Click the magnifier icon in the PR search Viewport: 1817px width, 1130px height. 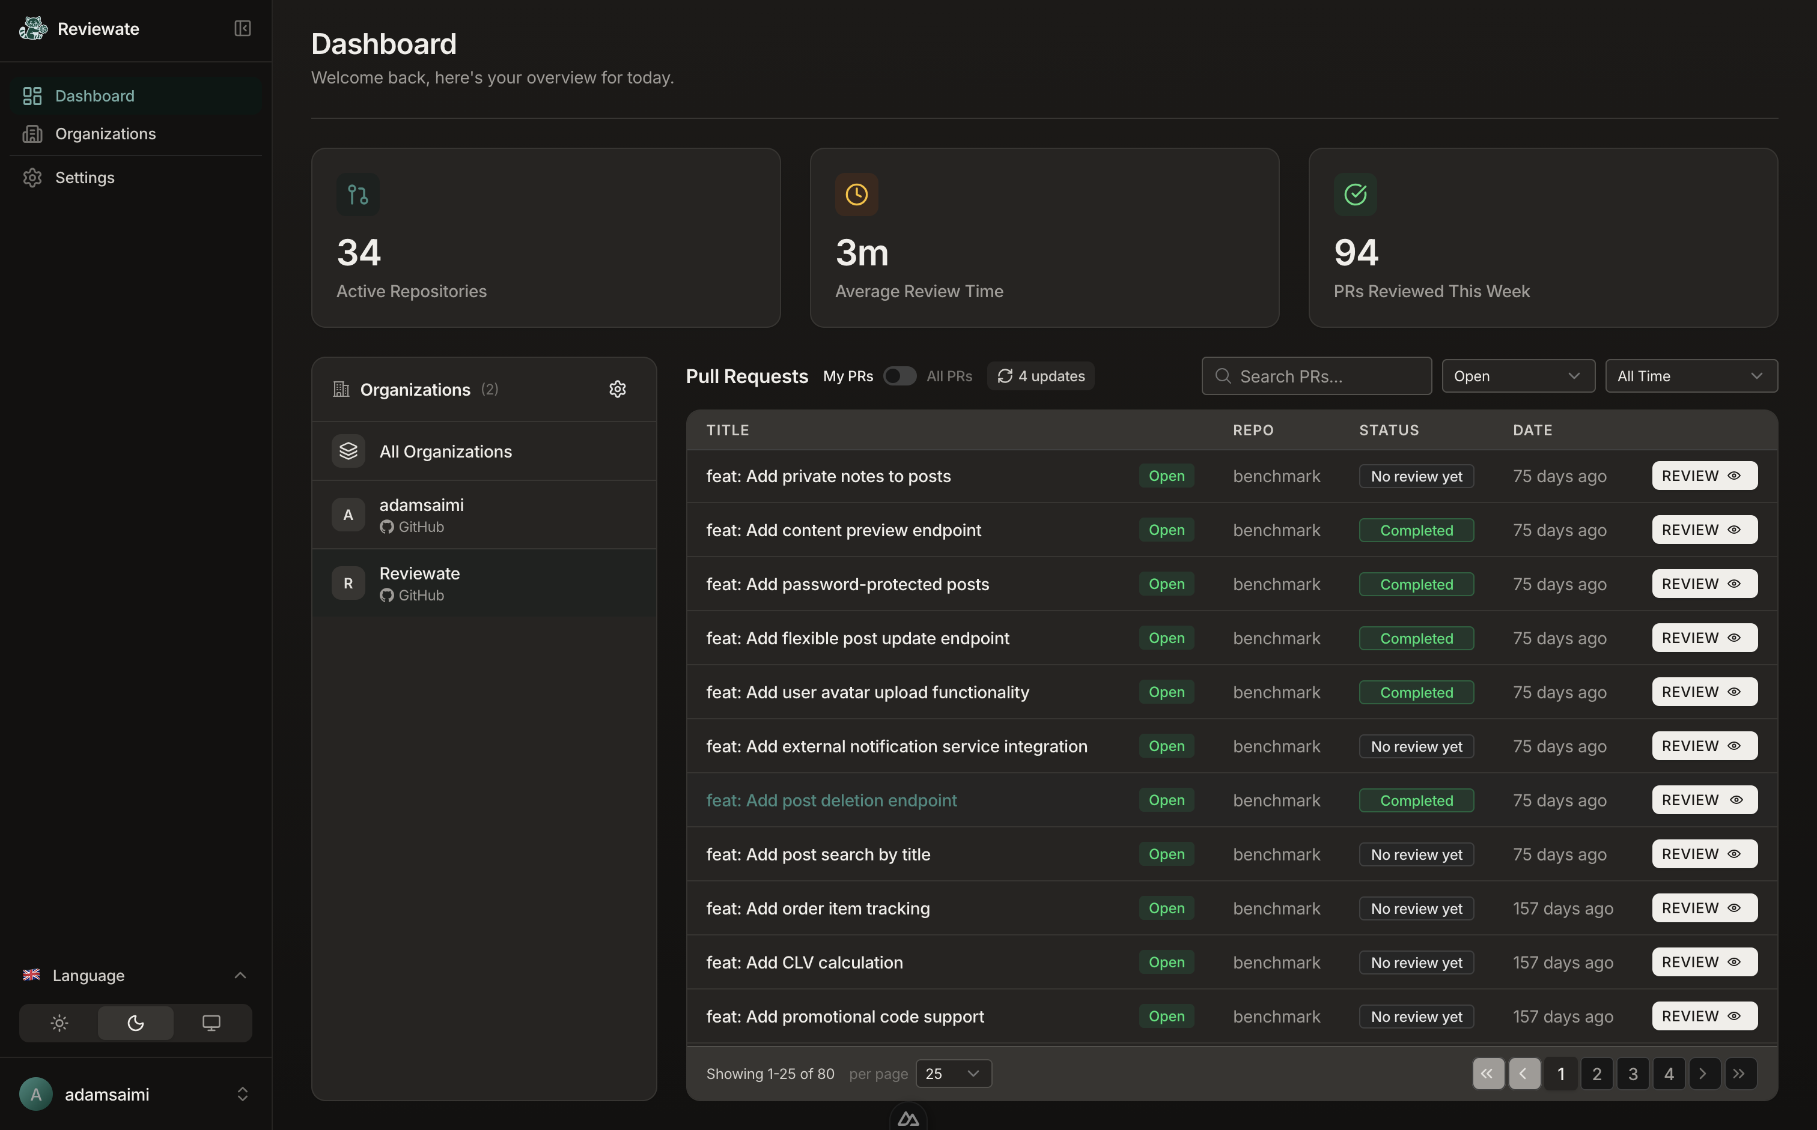[x=1223, y=376]
